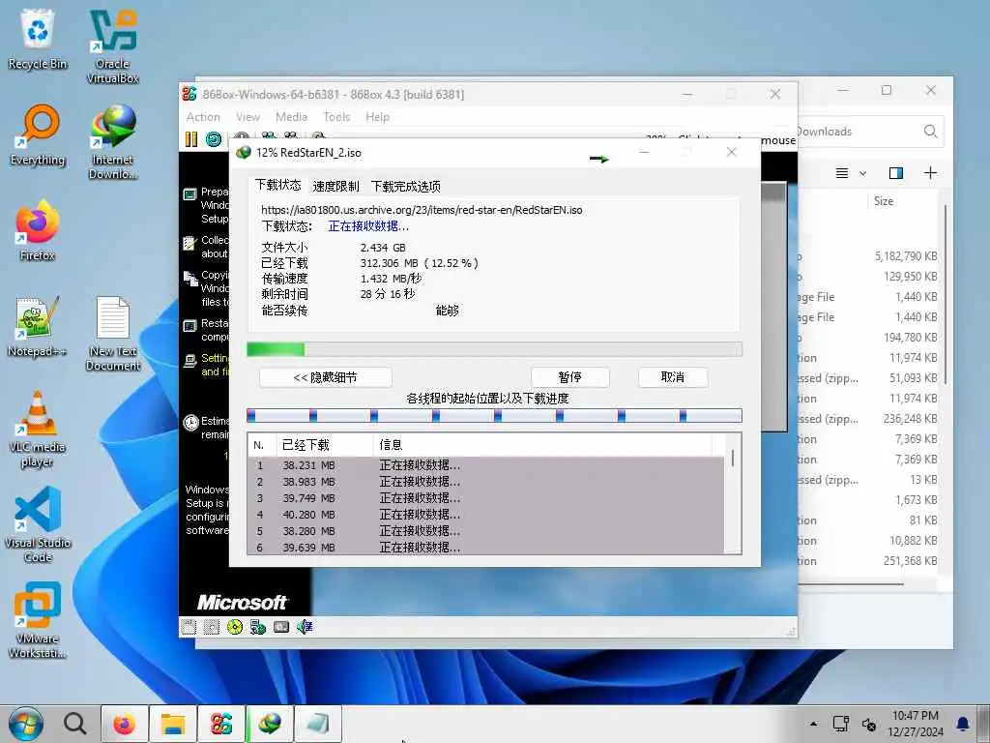This screenshot has width=990, height=743.
Task: Select the Firefox desktop shortcut
Action: 38,230
